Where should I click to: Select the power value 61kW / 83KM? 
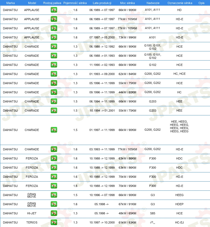pos(127,222)
